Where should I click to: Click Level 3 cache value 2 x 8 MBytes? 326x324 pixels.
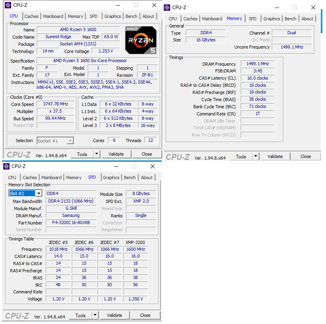point(118,125)
